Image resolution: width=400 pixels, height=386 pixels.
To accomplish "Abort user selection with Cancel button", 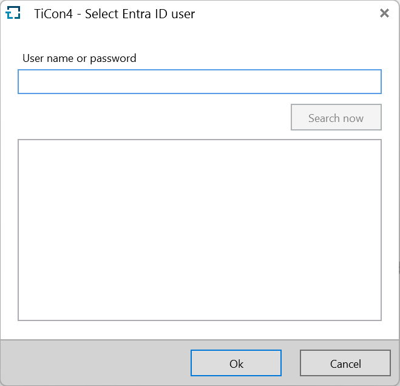I will pos(345,364).
